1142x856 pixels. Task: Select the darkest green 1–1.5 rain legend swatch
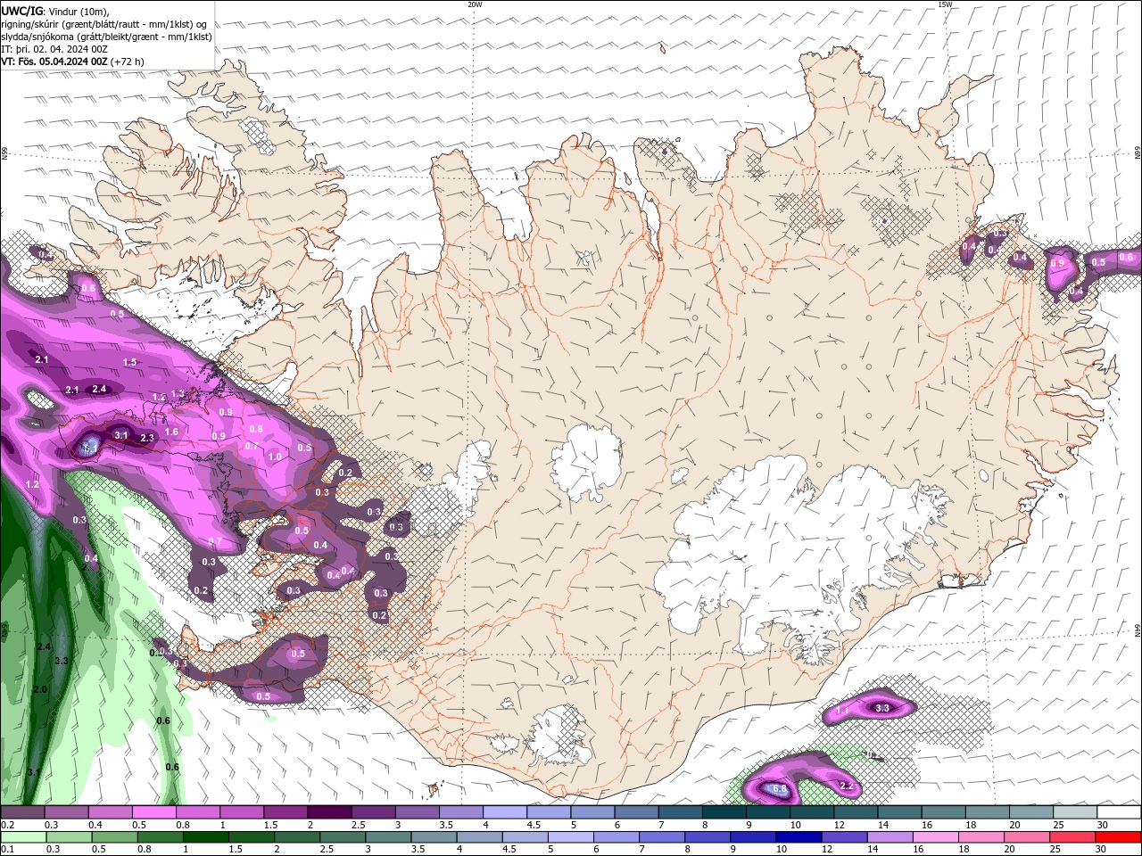206,837
